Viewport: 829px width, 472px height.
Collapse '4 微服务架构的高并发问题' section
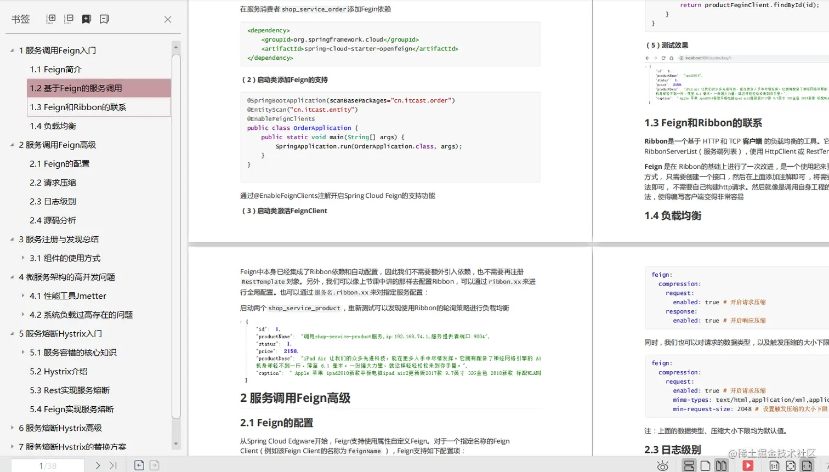click(12, 277)
